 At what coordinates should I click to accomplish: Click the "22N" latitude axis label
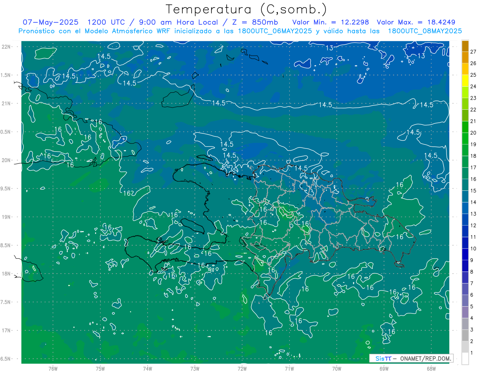(x=7, y=47)
